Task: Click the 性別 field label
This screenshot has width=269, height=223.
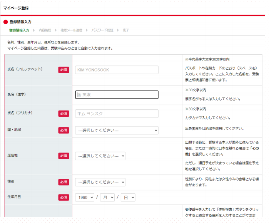Action: coord(11,182)
